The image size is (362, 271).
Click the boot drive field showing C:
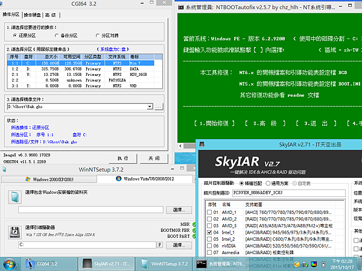coord(87,245)
